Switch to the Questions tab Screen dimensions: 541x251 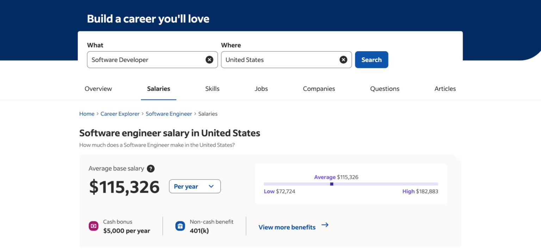coord(384,88)
